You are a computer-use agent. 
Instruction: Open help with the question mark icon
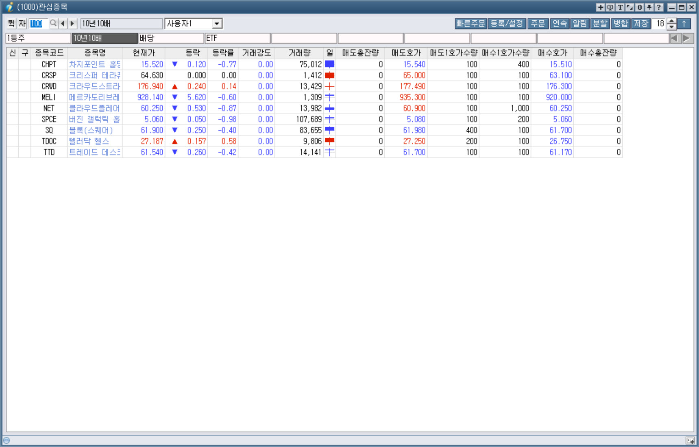(x=659, y=7)
